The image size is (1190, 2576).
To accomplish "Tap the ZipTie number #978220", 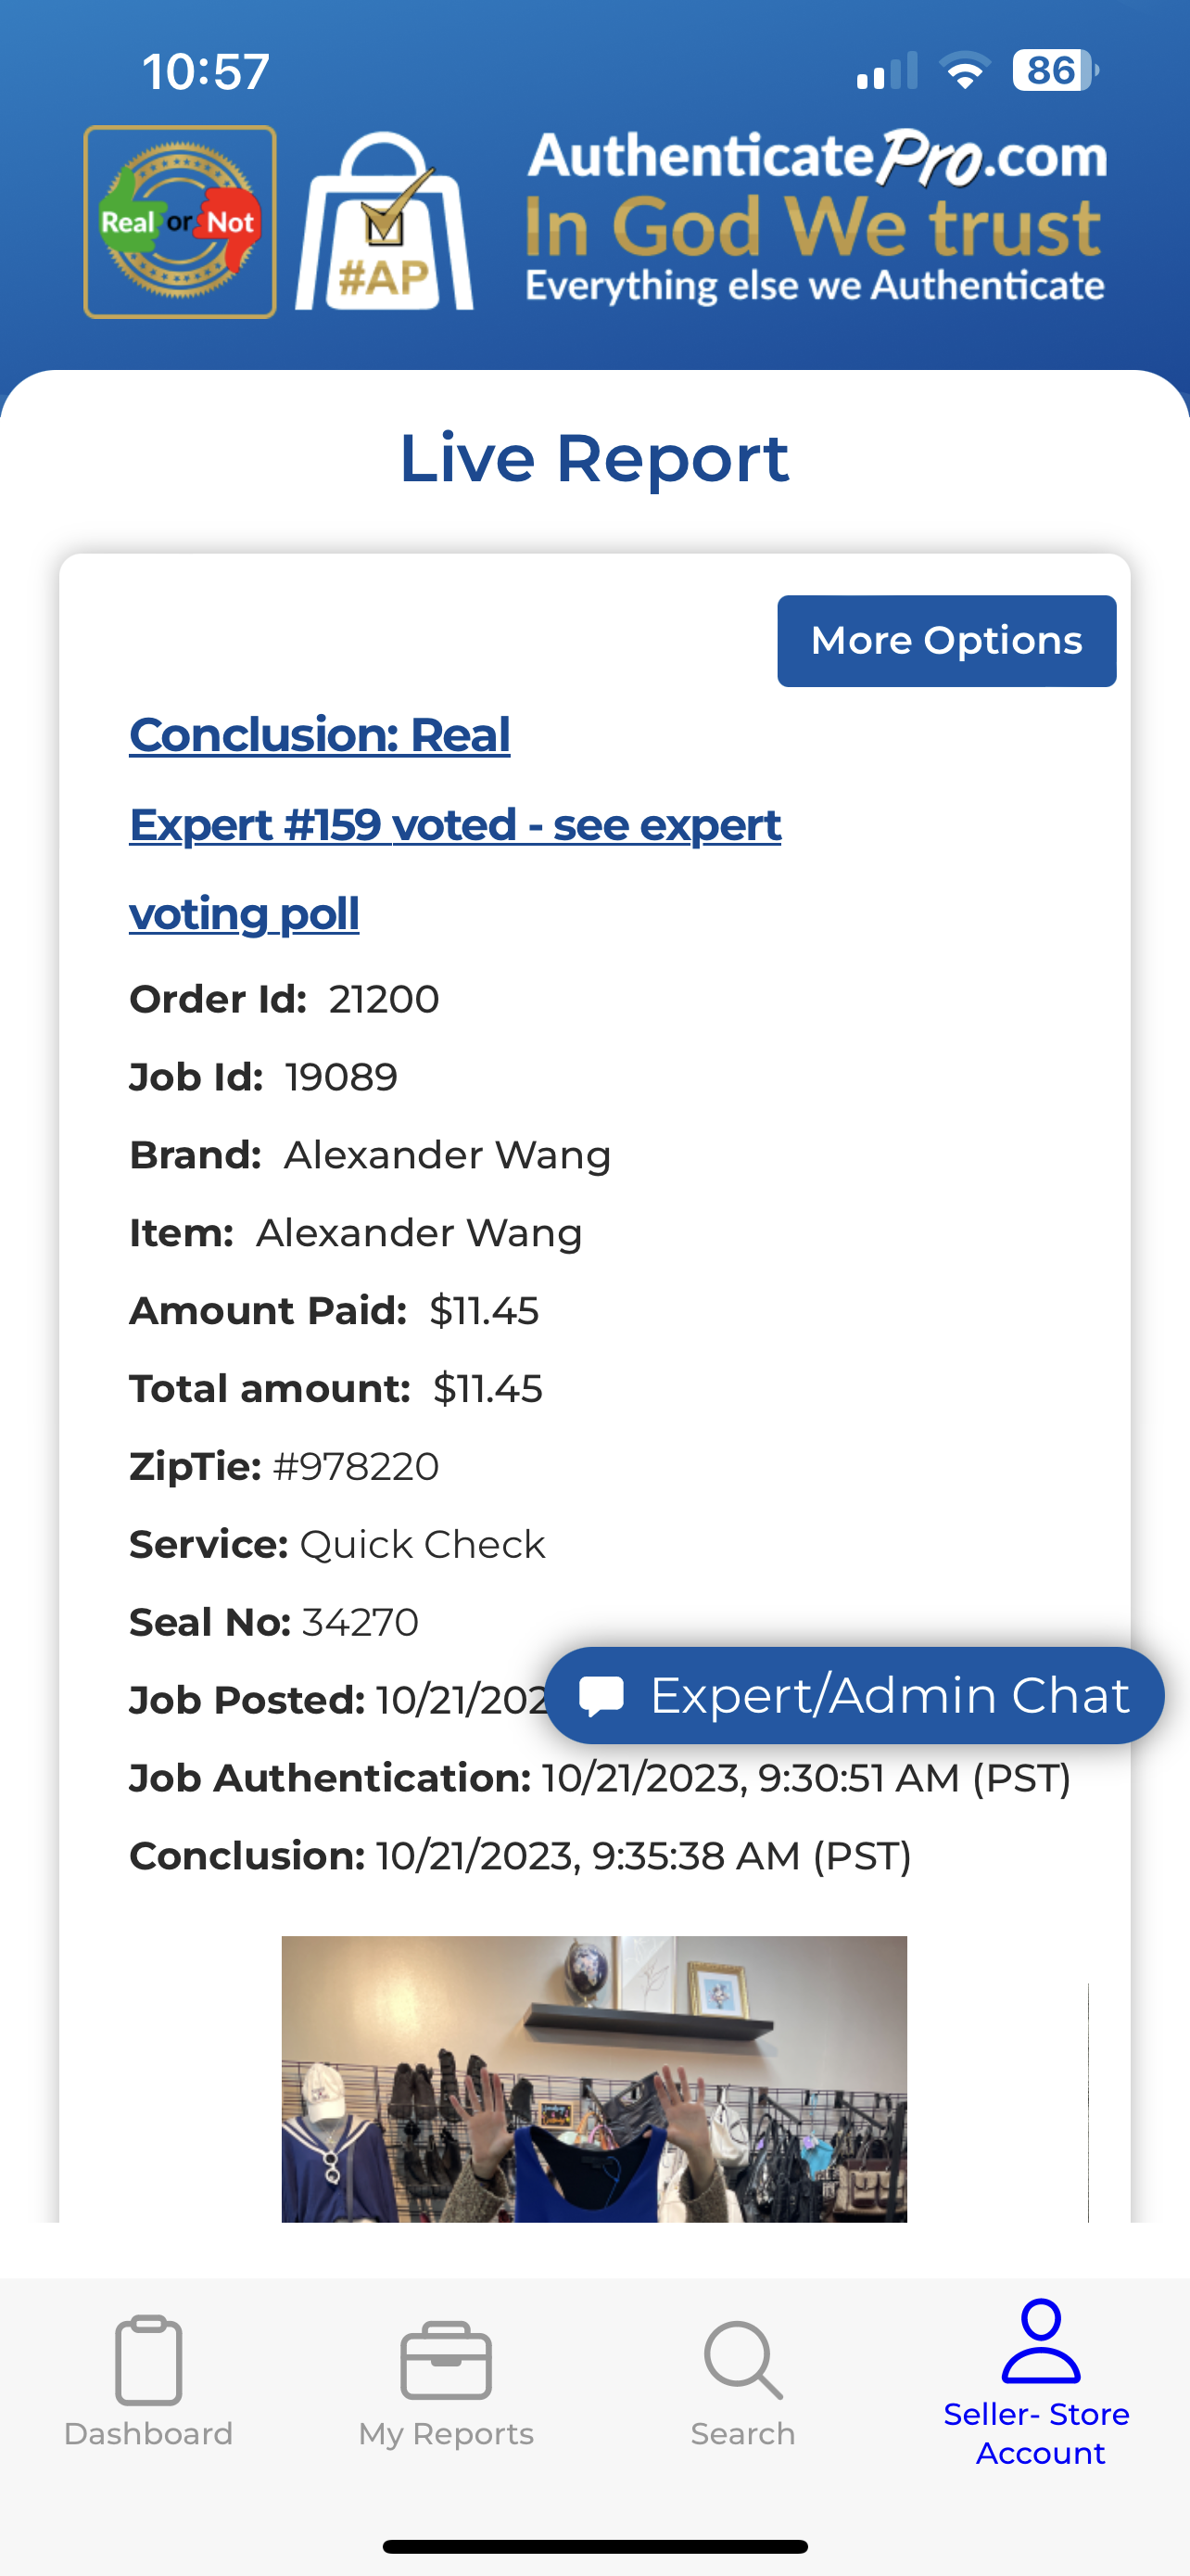I will (x=356, y=1467).
